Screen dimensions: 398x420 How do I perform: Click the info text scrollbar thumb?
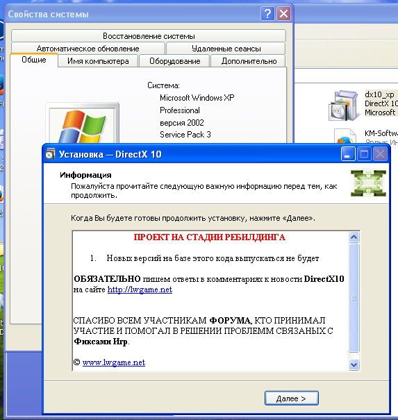click(354, 298)
